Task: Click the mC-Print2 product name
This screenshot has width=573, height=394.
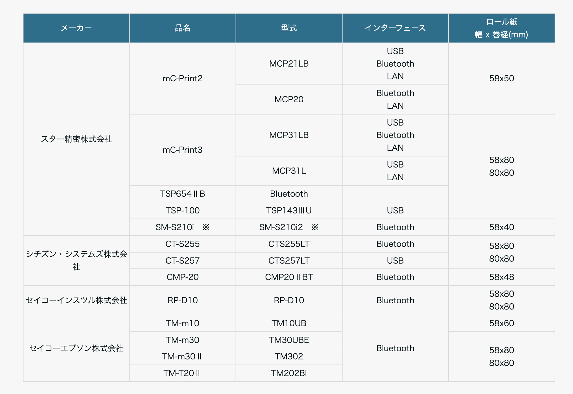Action: pos(182,79)
